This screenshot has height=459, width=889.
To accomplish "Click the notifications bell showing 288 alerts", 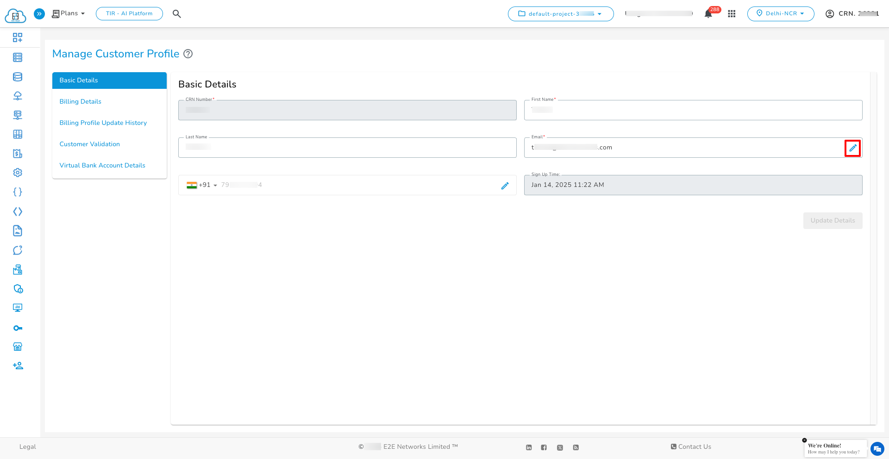I will click(x=707, y=13).
